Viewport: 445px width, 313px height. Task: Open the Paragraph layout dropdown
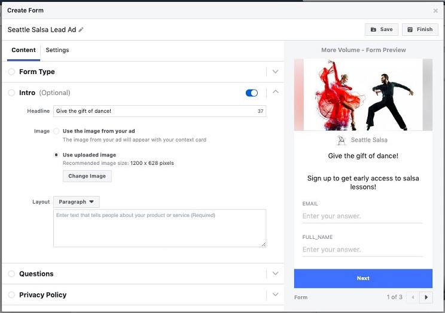coord(77,202)
